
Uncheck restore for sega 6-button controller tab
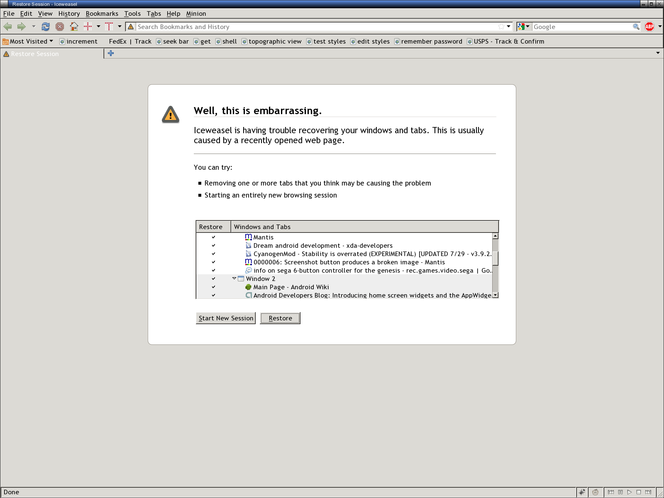point(213,271)
